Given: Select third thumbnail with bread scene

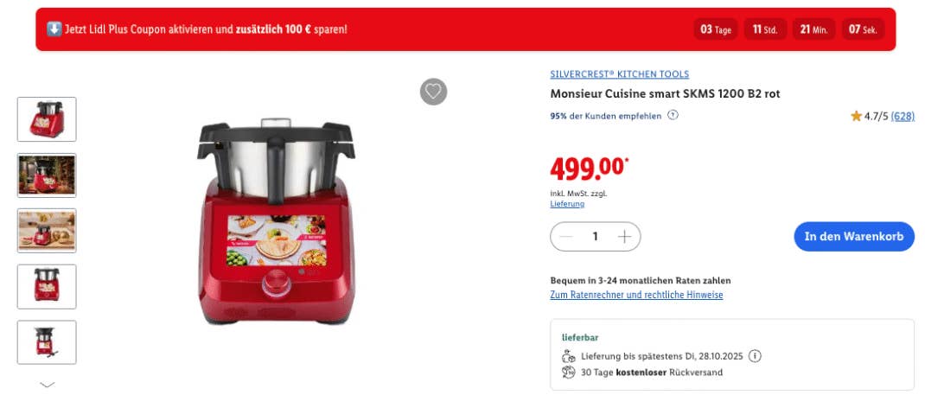Looking at the screenshot, I should point(47,231).
